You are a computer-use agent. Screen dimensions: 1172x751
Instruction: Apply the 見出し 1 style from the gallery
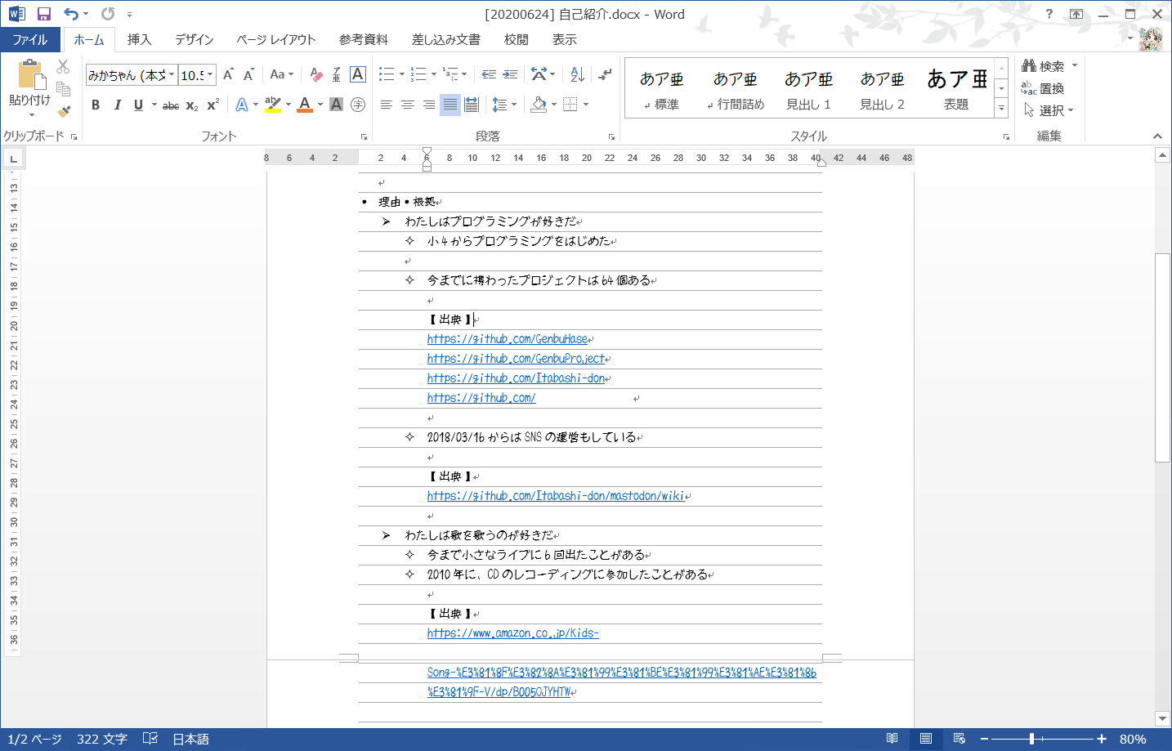(808, 88)
